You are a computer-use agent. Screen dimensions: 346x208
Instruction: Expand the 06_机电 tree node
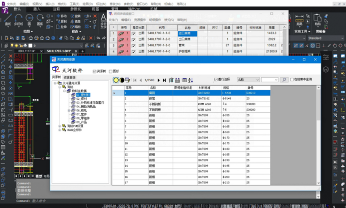(69, 110)
